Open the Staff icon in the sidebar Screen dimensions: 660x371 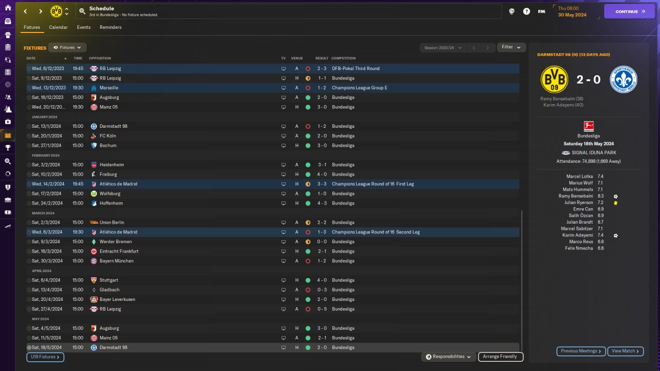(8, 97)
